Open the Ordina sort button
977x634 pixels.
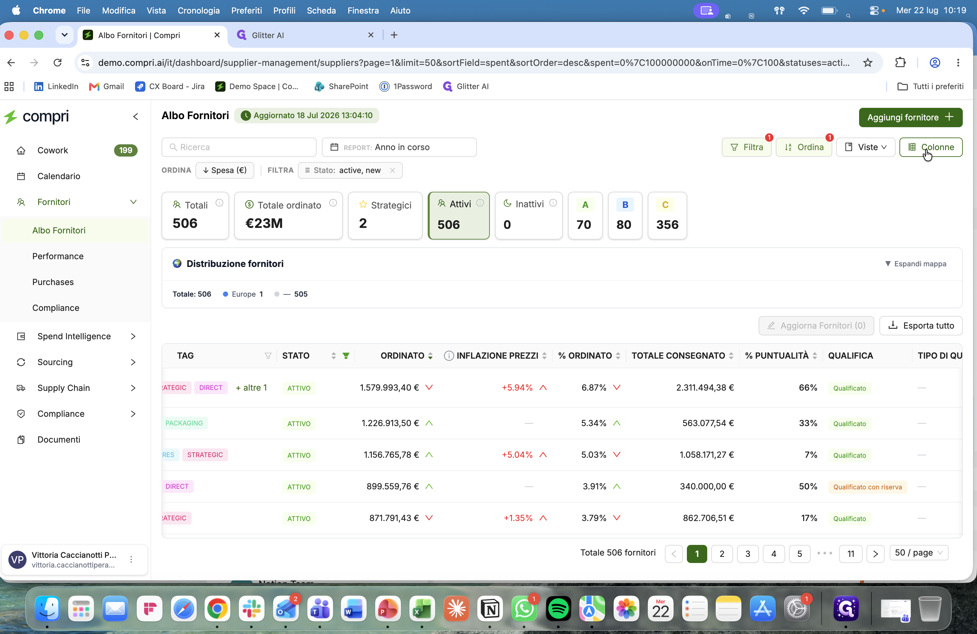[804, 147]
